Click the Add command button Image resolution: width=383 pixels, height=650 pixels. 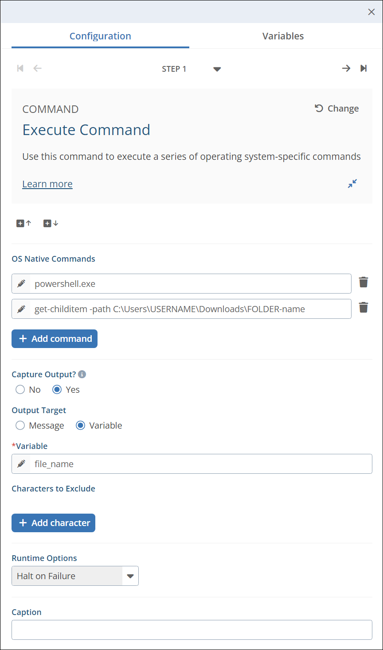(x=55, y=339)
